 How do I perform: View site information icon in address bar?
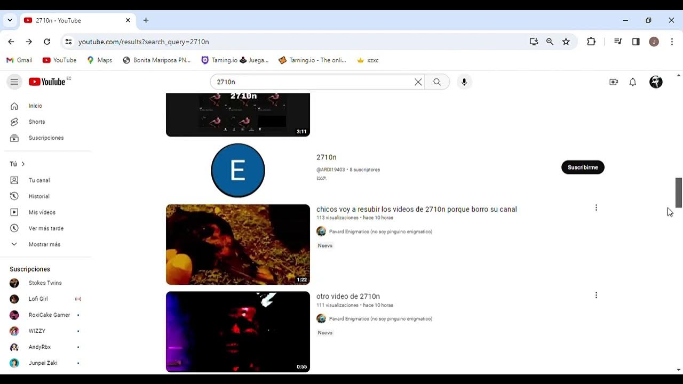tap(68, 42)
